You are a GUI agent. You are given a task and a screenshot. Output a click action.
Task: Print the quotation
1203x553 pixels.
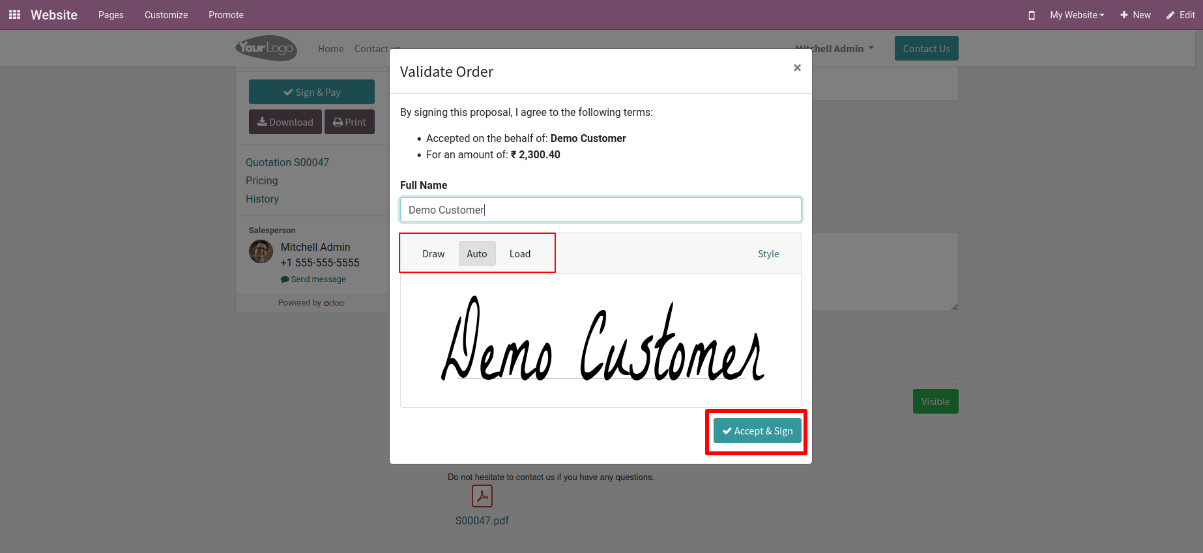click(x=349, y=122)
